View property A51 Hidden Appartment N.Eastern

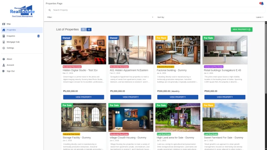131,97
